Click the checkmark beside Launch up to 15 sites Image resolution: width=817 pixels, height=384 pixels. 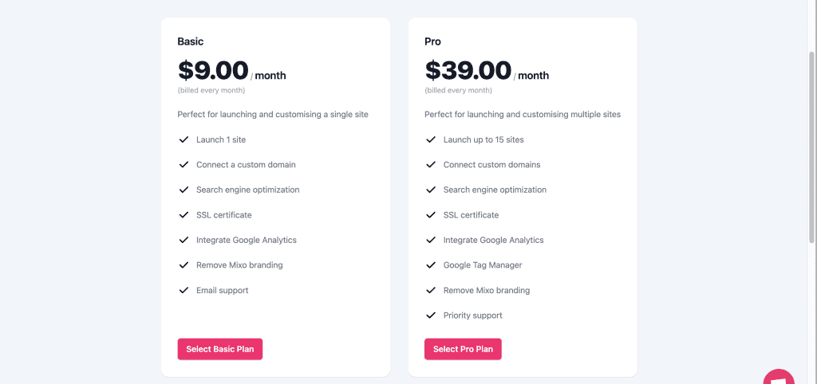pos(431,139)
